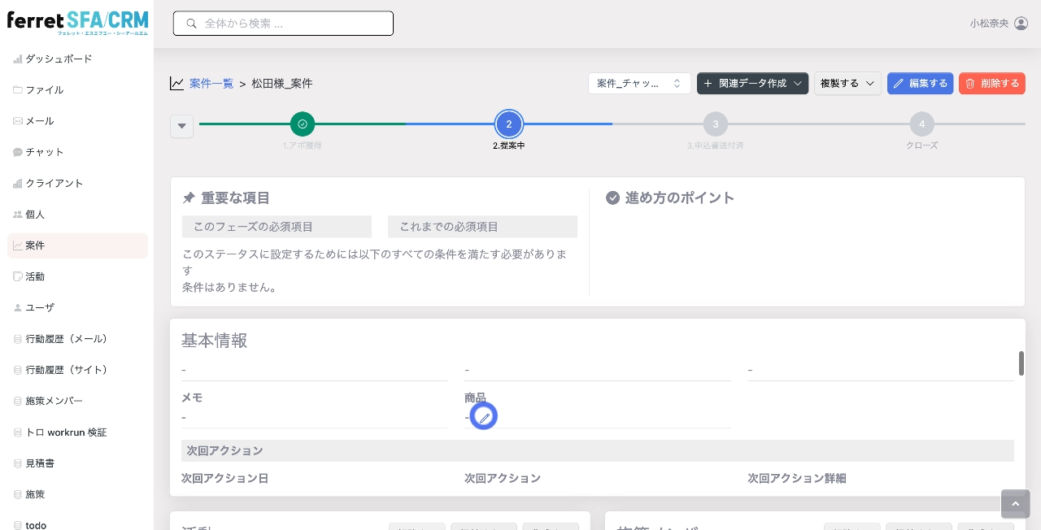This screenshot has width=1041, height=530.
Task: Click the 編集する button
Action: [x=920, y=83]
